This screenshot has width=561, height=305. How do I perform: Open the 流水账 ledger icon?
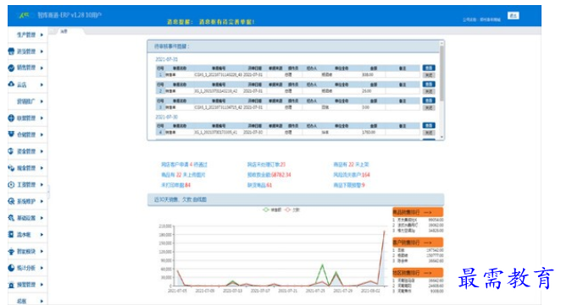(x=11, y=234)
